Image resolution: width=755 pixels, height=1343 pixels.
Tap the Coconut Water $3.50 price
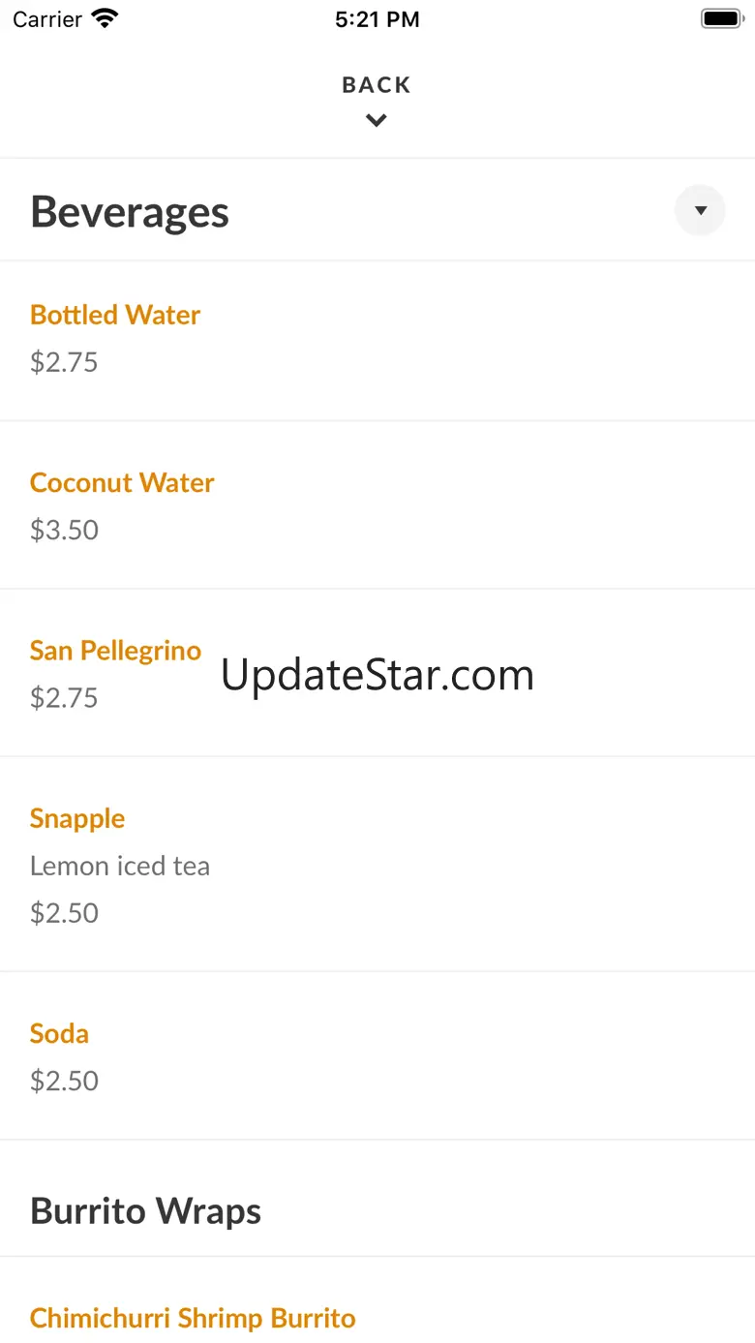pos(64,530)
